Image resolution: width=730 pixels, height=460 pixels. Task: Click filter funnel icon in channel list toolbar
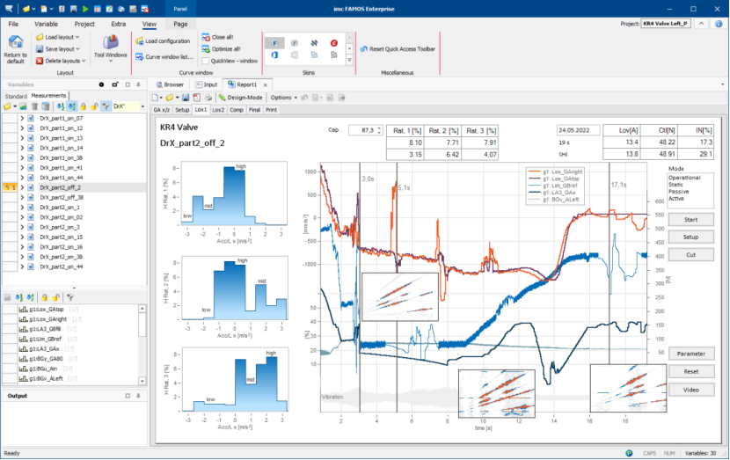point(70,297)
